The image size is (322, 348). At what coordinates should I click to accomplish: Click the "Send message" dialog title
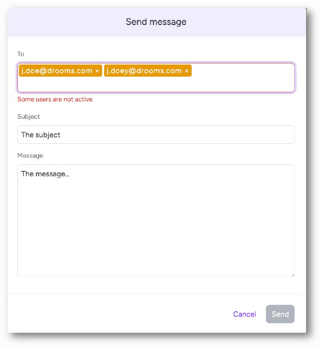156,22
